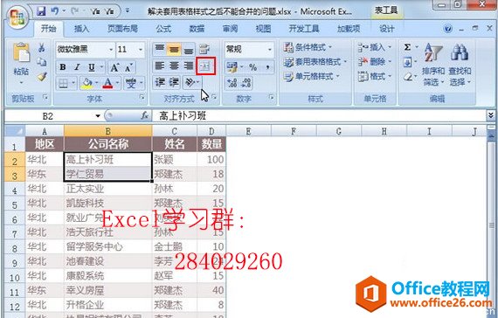This screenshot has width=498, height=318.
Task: Decrease font size with small A
Action: click(x=128, y=67)
